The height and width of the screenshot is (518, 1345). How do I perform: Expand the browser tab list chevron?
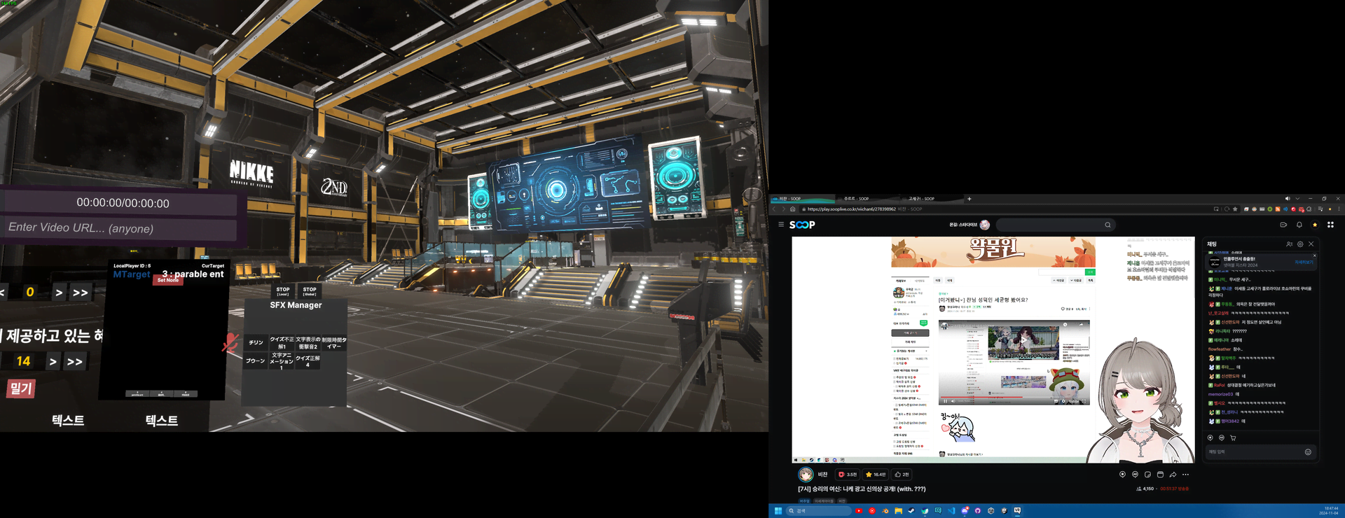coord(1297,199)
